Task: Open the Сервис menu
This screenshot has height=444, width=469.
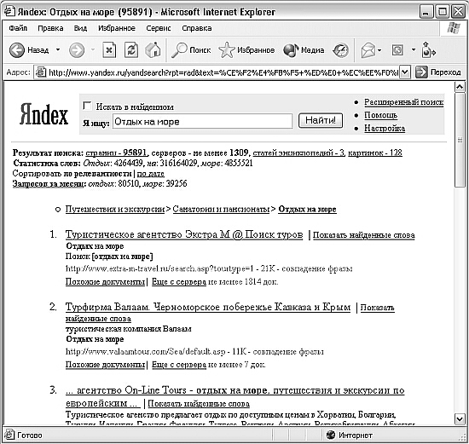Action: [159, 28]
